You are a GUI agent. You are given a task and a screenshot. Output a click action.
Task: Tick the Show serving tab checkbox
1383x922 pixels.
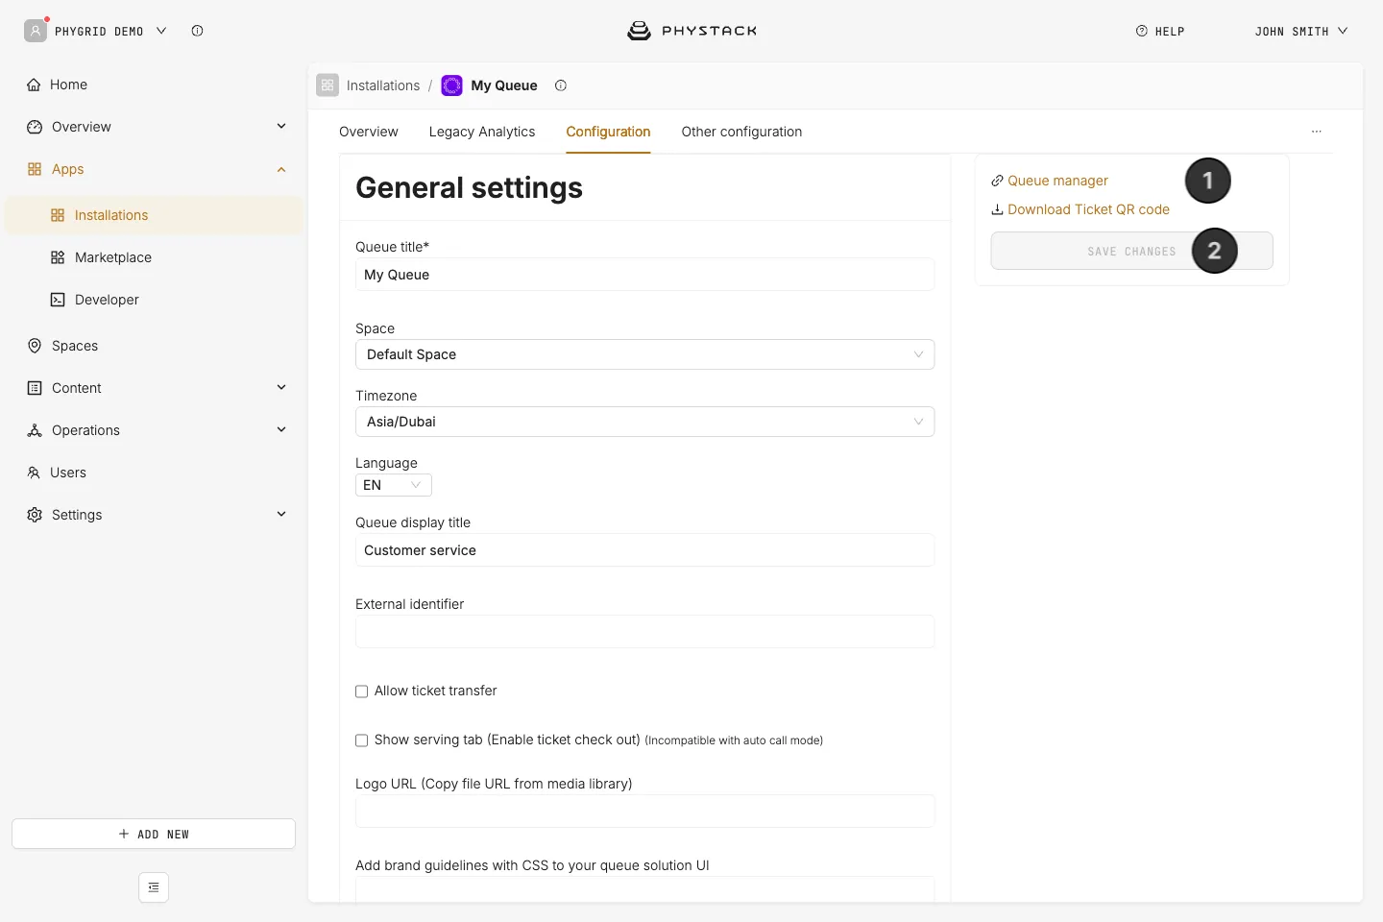click(x=362, y=740)
